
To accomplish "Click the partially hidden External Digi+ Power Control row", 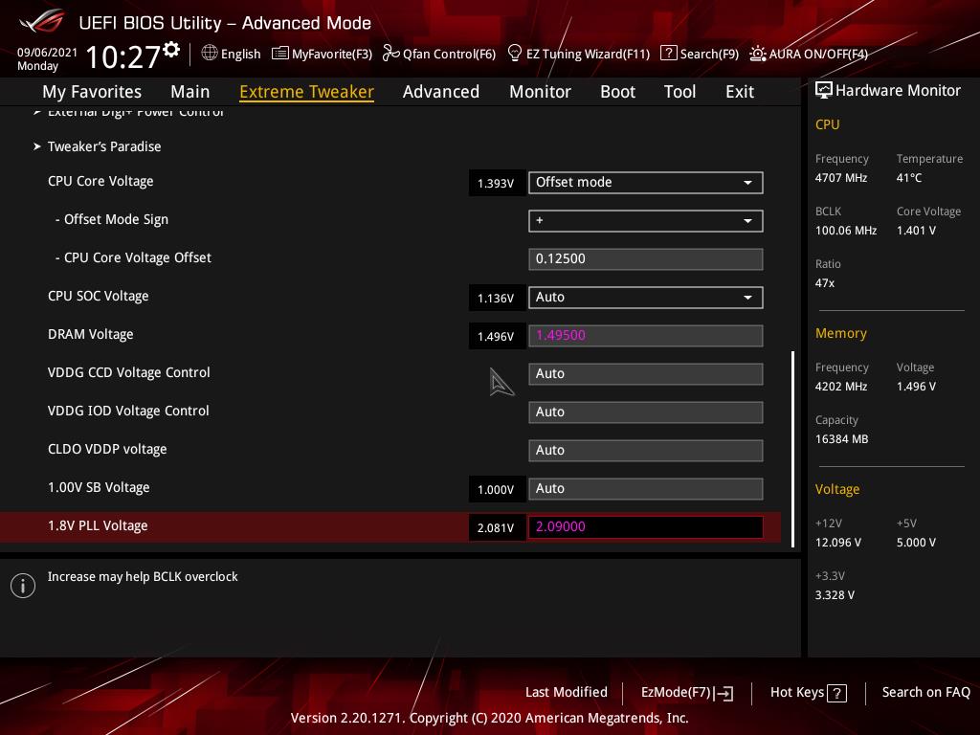I will [x=130, y=112].
